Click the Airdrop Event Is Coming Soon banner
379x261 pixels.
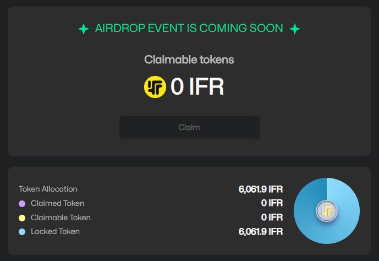189,28
